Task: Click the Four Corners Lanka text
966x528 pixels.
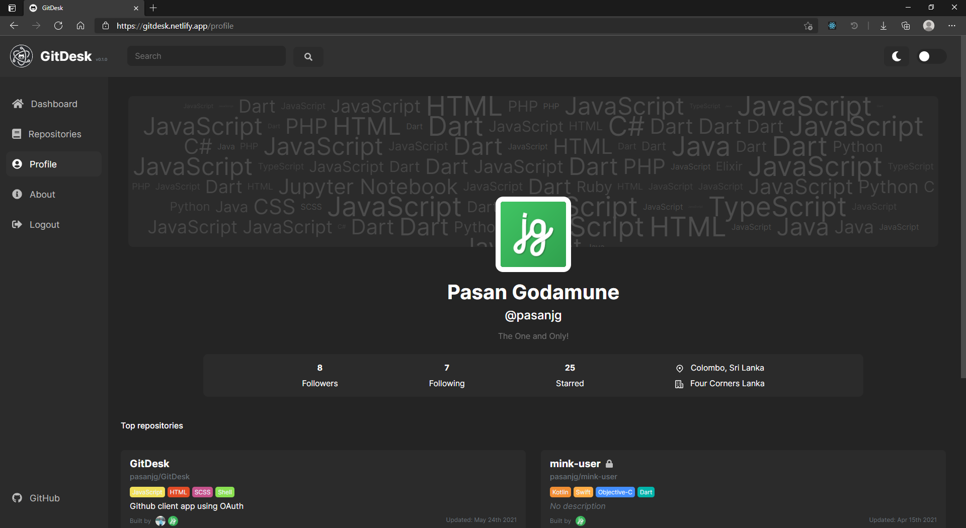Action: 727,383
